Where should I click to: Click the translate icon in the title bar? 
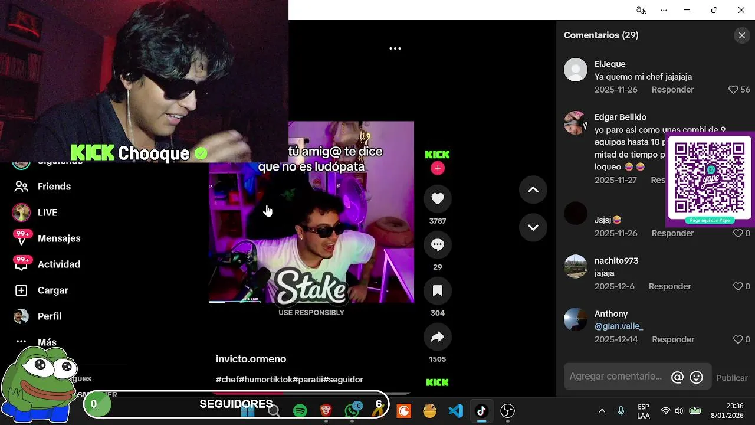click(x=641, y=10)
